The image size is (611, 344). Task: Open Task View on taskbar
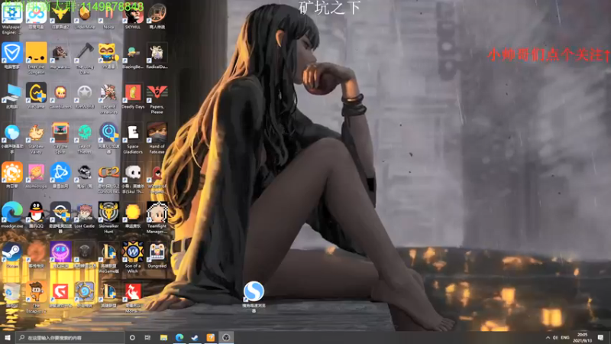tap(147, 337)
